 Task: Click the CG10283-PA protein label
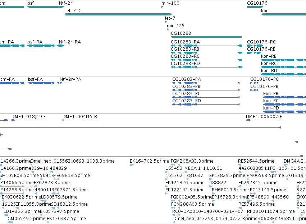[187, 79]
